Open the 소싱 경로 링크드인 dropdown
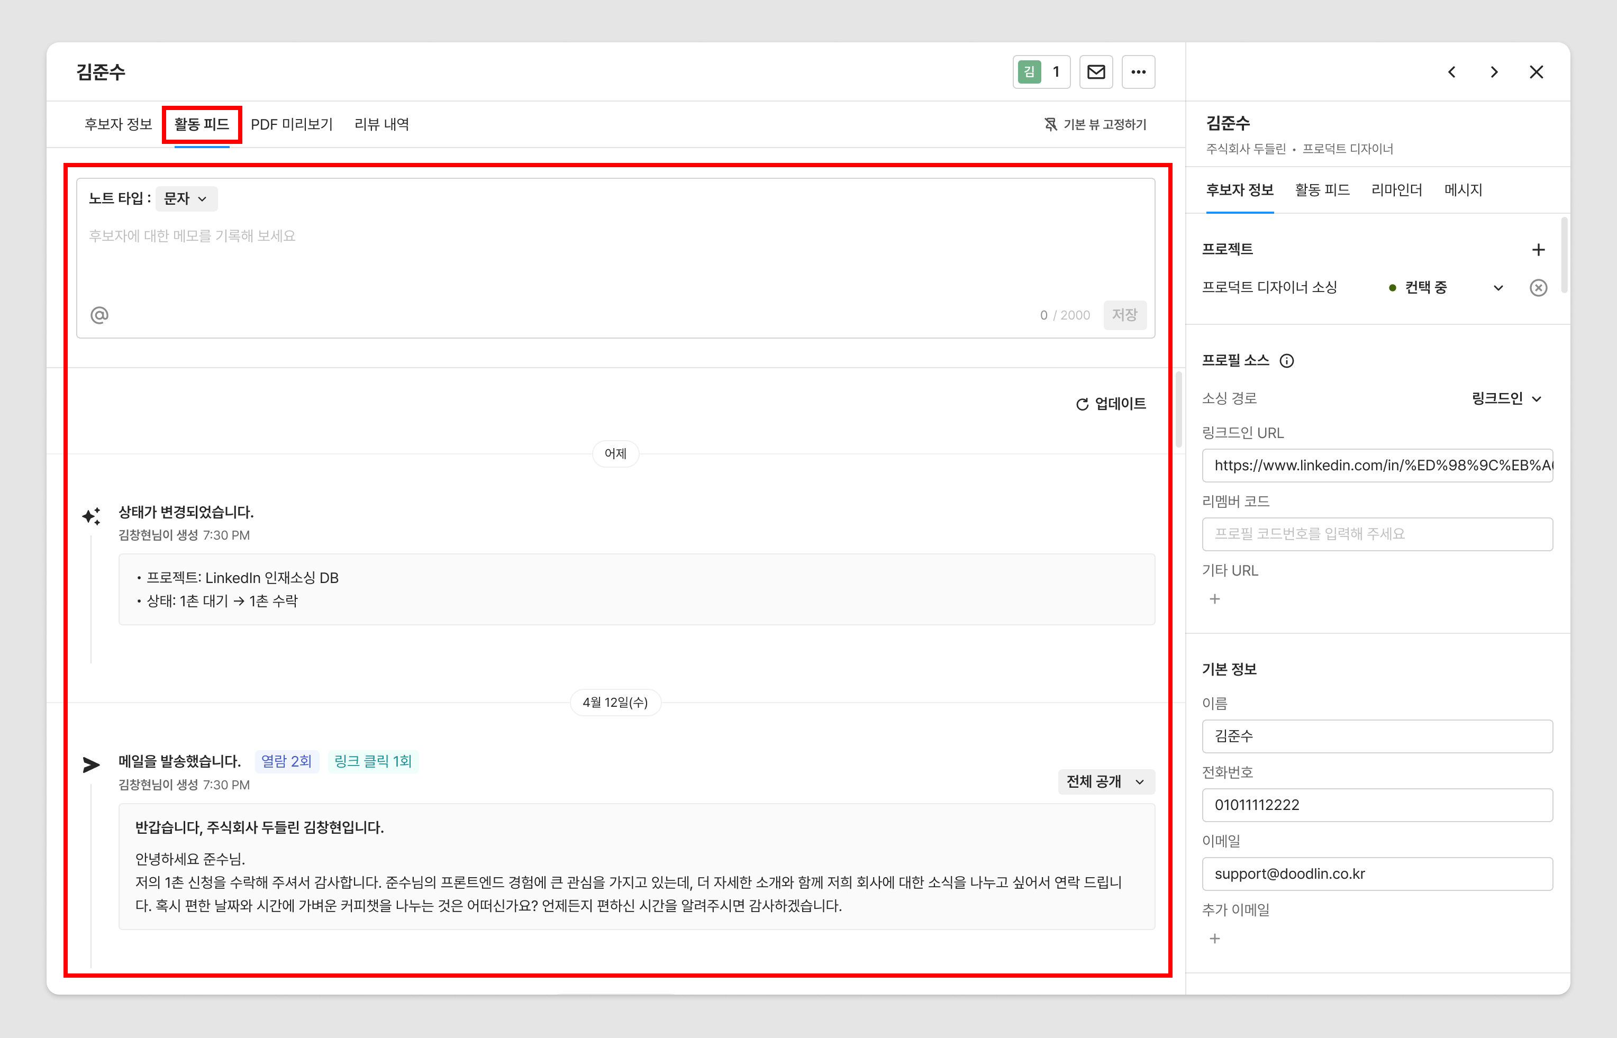Viewport: 1617px width, 1038px height. coord(1506,398)
